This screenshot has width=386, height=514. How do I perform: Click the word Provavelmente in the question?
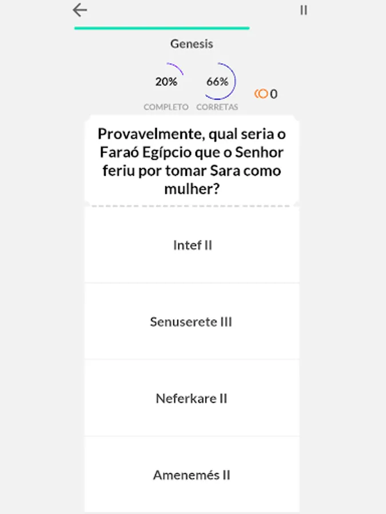point(150,134)
